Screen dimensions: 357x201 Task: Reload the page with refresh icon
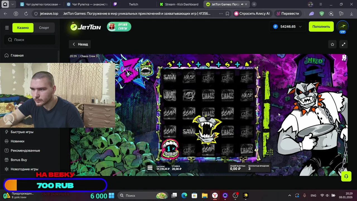pos(26,13)
